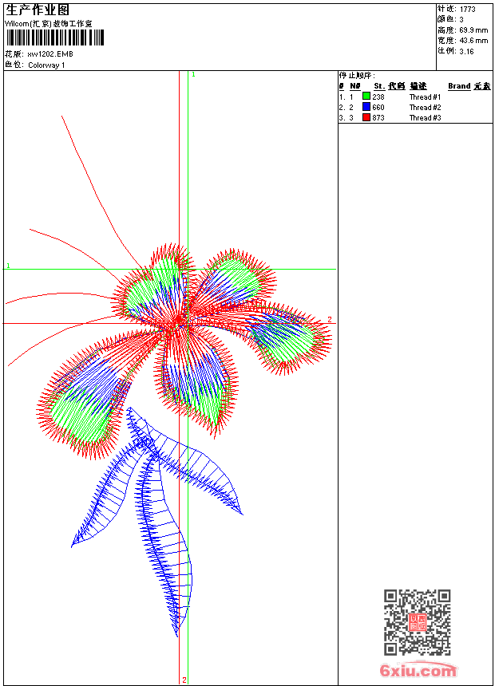Click the green Thread #1 color swatch

(366, 97)
